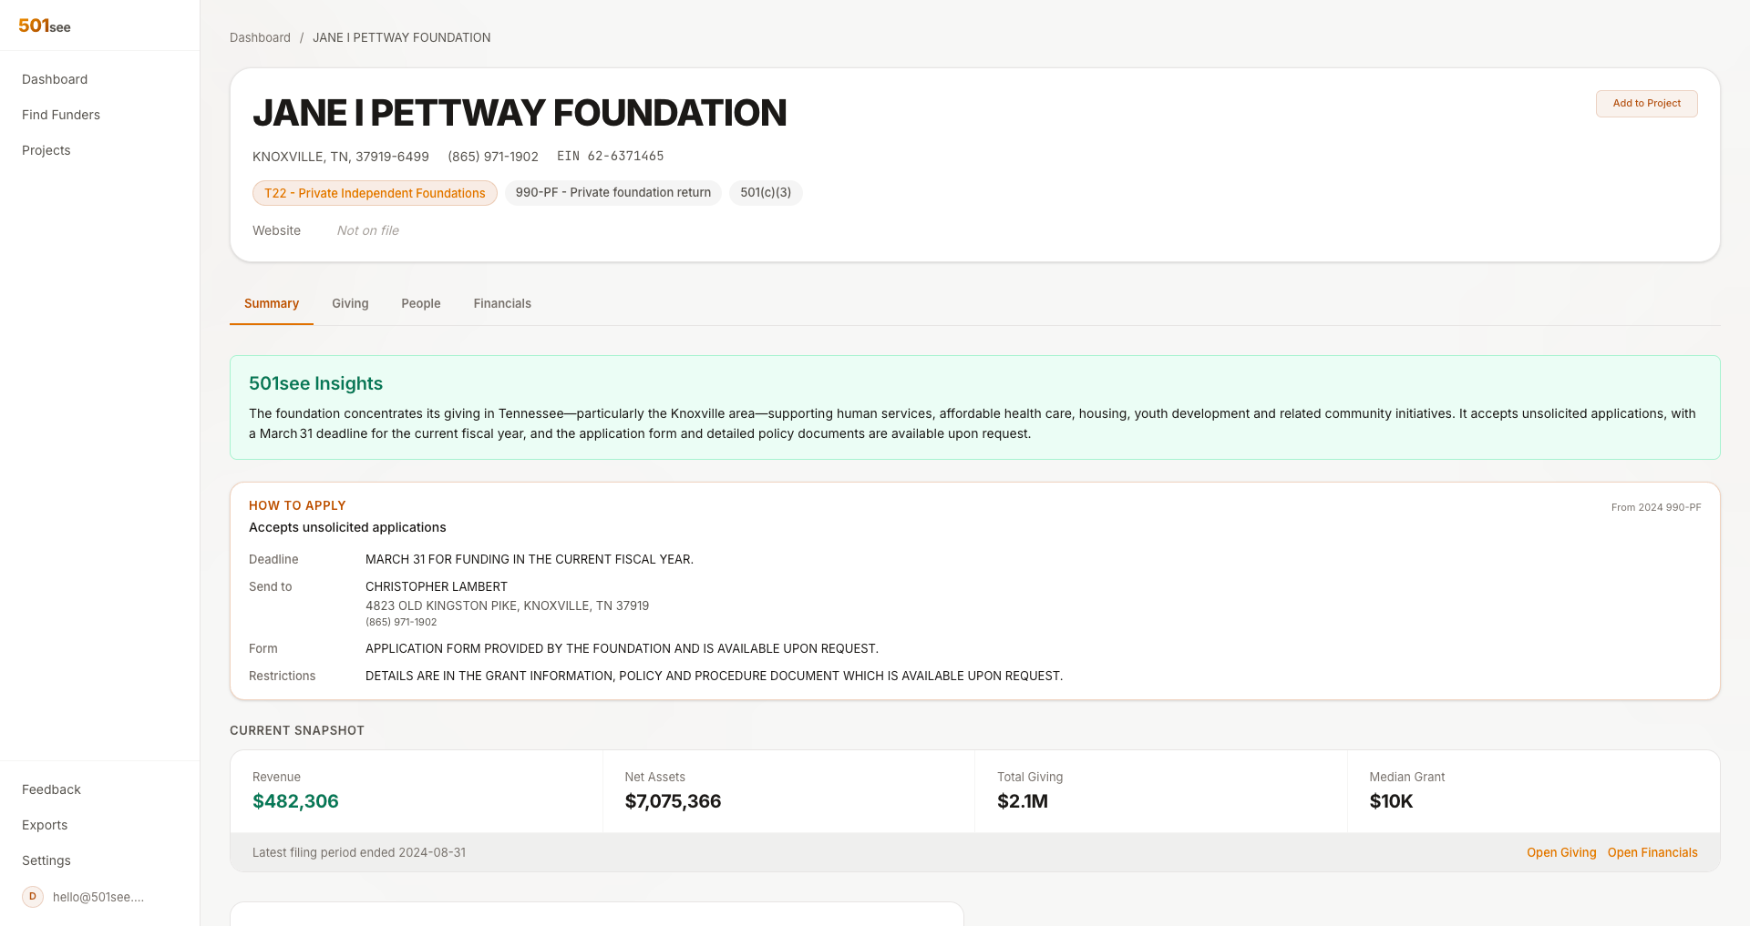Click Add to Project button
Viewport: 1750px width, 926px height.
point(1646,104)
